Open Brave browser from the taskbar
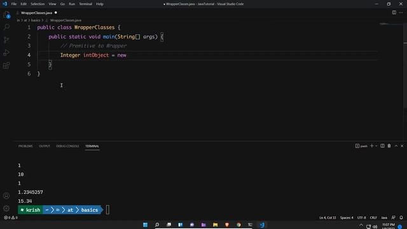Screen dimensions: 407x229 [227, 225]
